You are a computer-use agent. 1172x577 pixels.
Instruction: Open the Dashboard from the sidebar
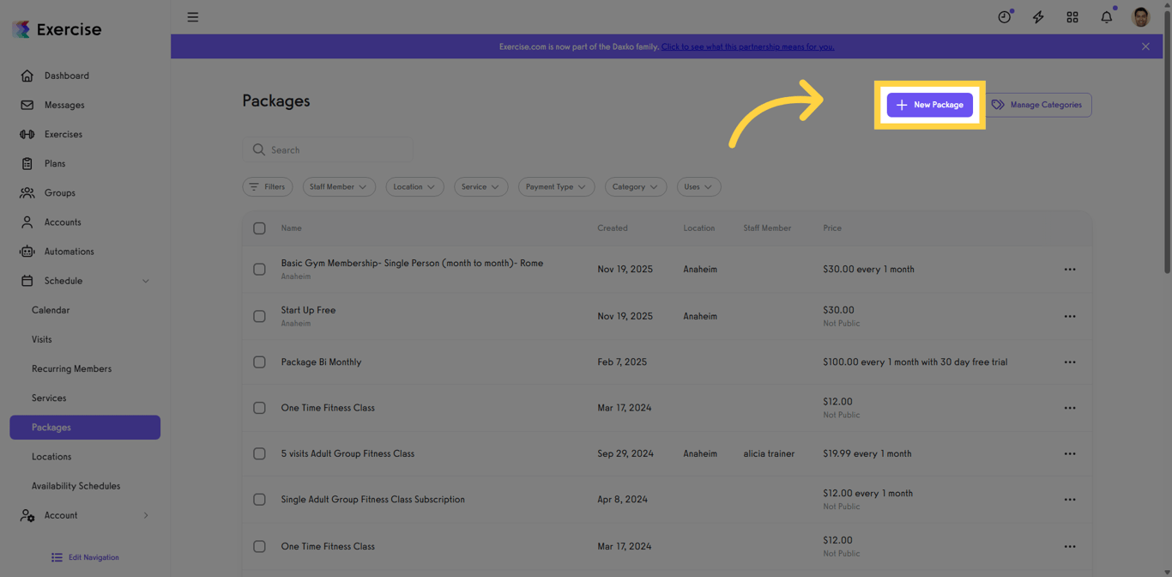coord(68,76)
